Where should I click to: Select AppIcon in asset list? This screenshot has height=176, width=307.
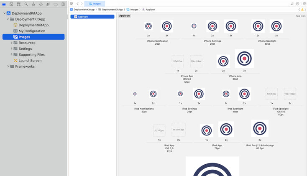[x=92, y=17]
